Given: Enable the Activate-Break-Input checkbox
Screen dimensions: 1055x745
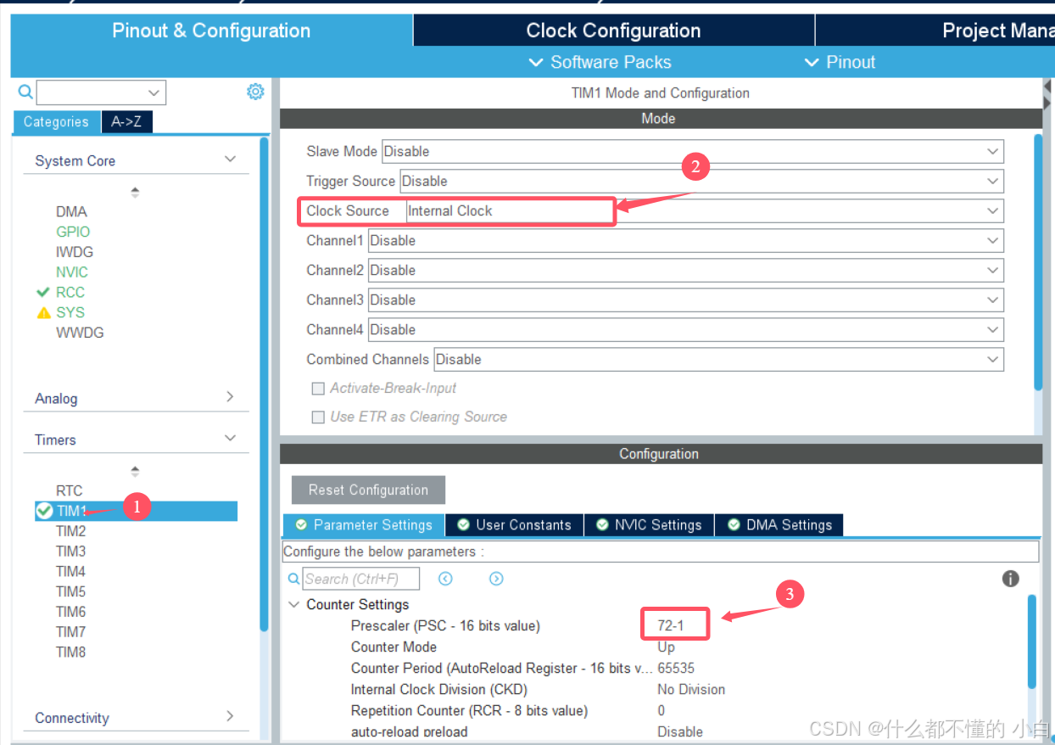Looking at the screenshot, I should 318,389.
